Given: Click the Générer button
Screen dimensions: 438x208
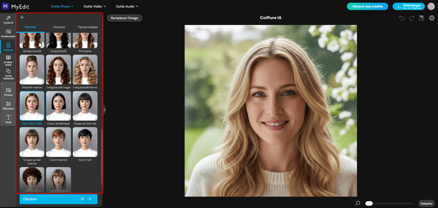Looking at the screenshot, I should coord(58,199).
